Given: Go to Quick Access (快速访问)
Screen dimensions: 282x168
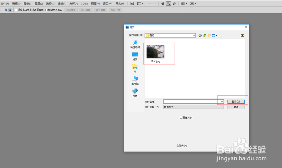Looking at the screenshot, I should pyautogui.click(x=135, y=44).
